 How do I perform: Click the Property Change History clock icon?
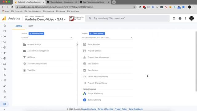85,83
